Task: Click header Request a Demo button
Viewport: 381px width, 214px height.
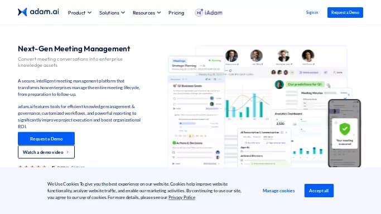Action: click(345, 12)
